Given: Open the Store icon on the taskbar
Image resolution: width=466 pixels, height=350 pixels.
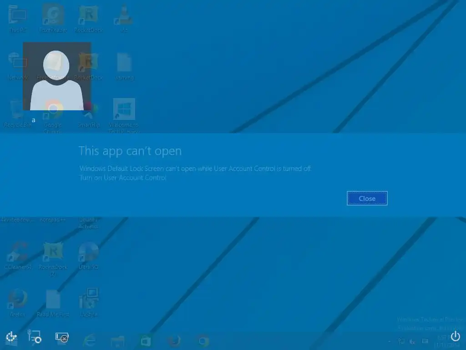Looking at the screenshot, I should pos(146,341).
